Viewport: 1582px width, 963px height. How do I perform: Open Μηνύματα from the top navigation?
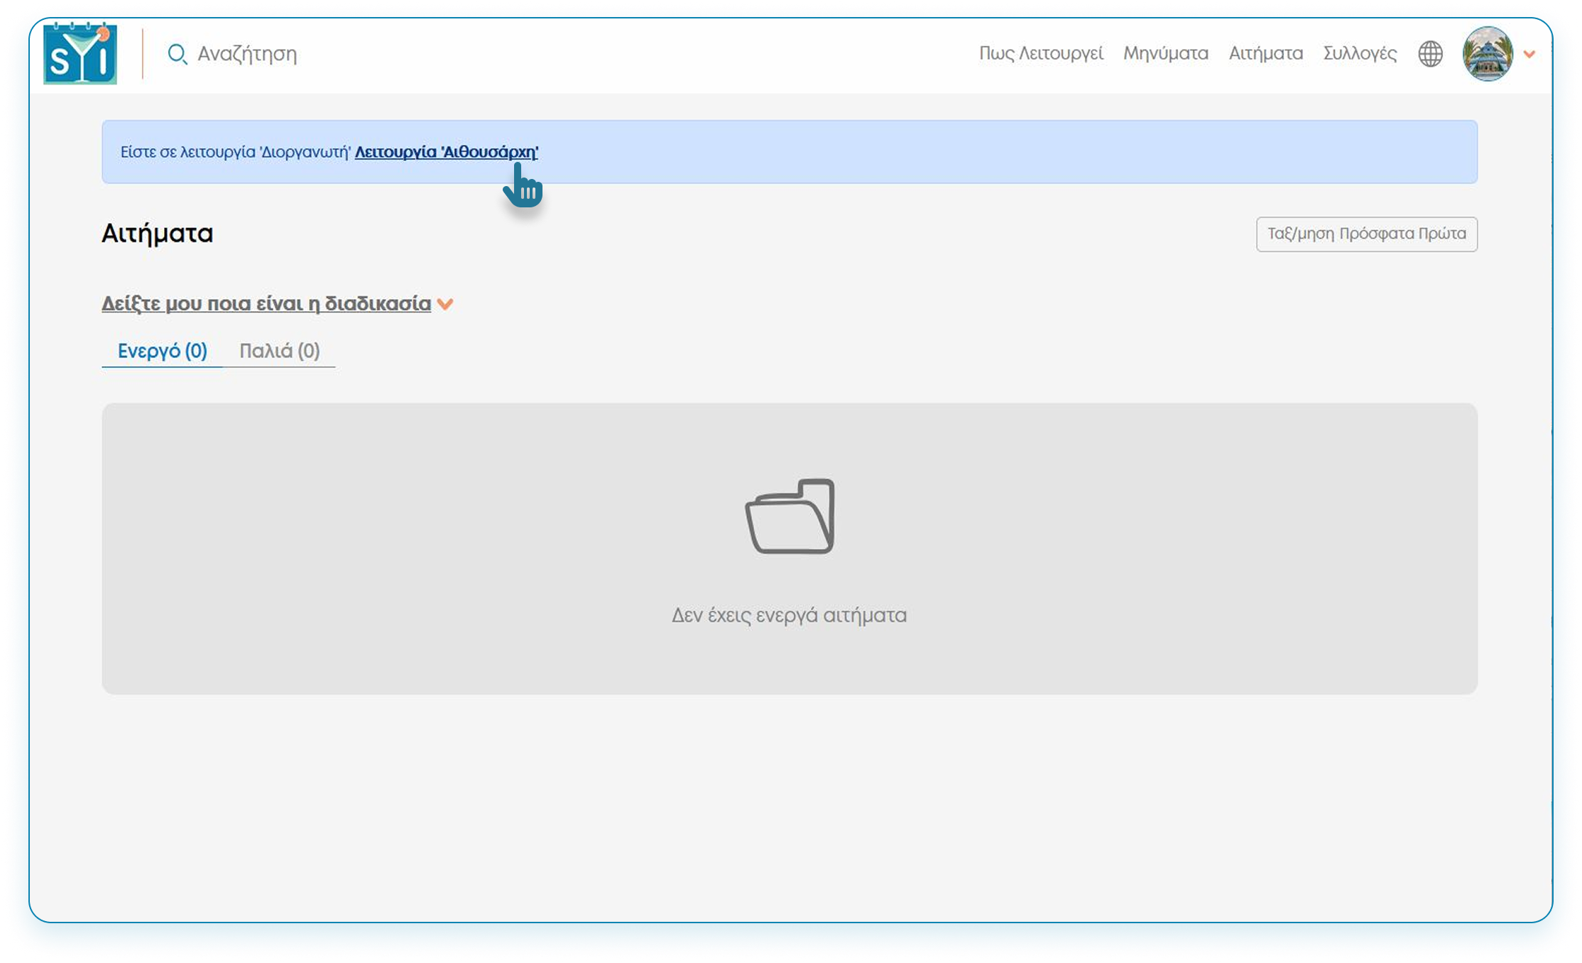point(1165,53)
